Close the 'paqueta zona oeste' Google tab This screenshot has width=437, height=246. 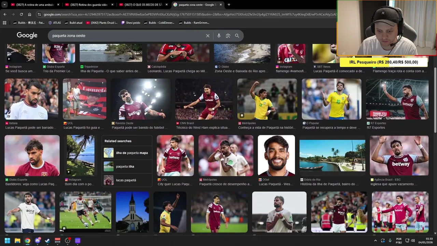(221, 5)
